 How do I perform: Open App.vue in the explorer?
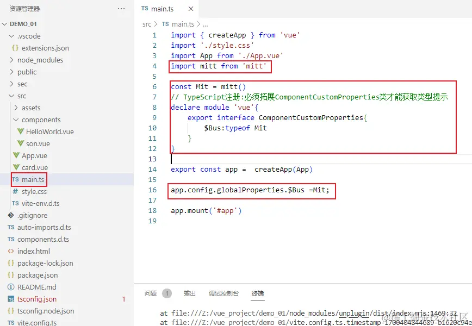(x=34, y=155)
